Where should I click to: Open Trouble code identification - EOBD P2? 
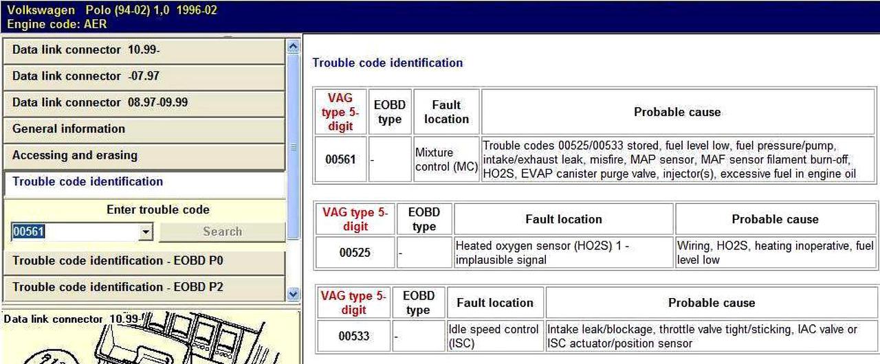coord(144,287)
